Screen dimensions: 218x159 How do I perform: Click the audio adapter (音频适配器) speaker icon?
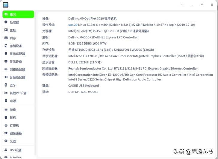(6, 77)
